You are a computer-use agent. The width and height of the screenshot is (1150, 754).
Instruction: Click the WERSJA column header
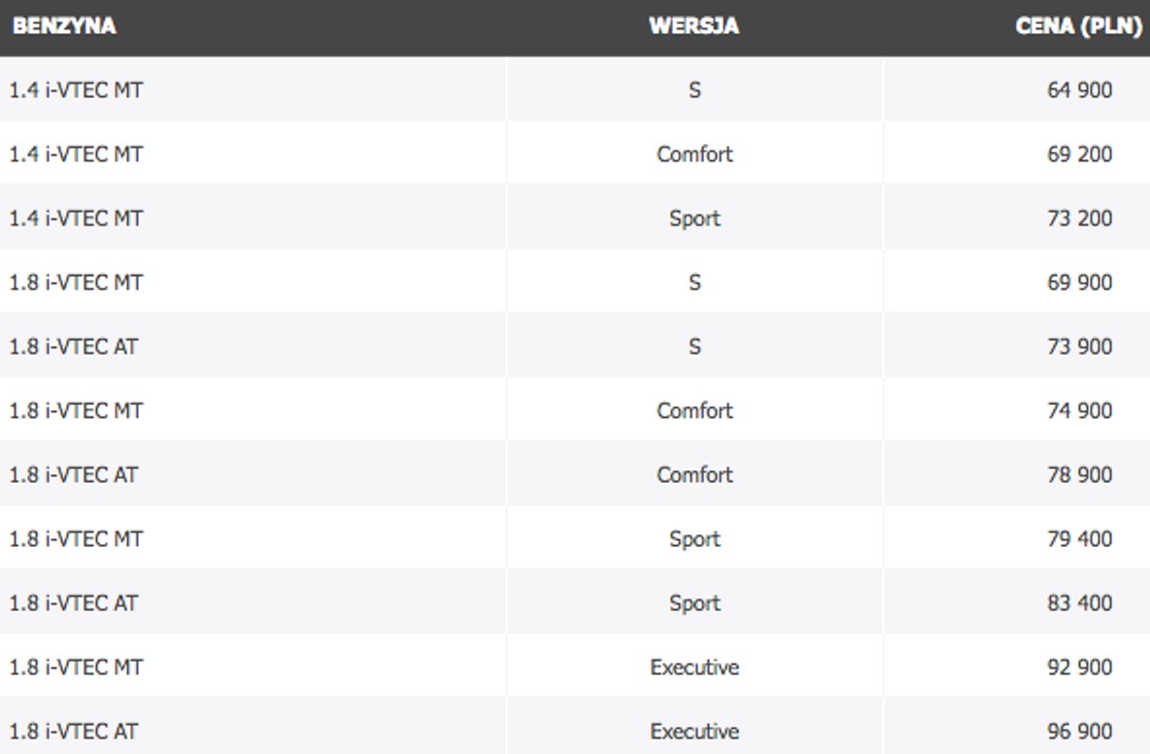coord(693,25)
